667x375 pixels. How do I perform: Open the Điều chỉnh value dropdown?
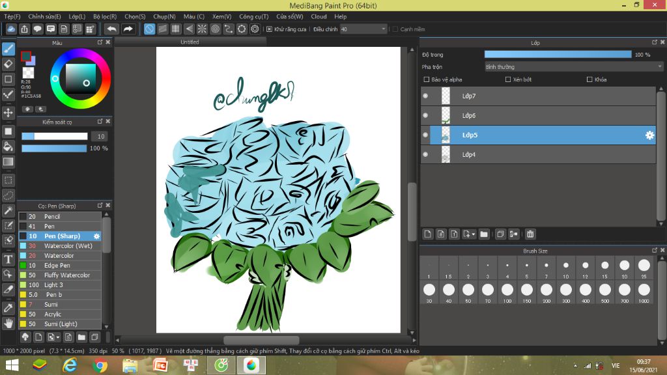click(363, 29)
